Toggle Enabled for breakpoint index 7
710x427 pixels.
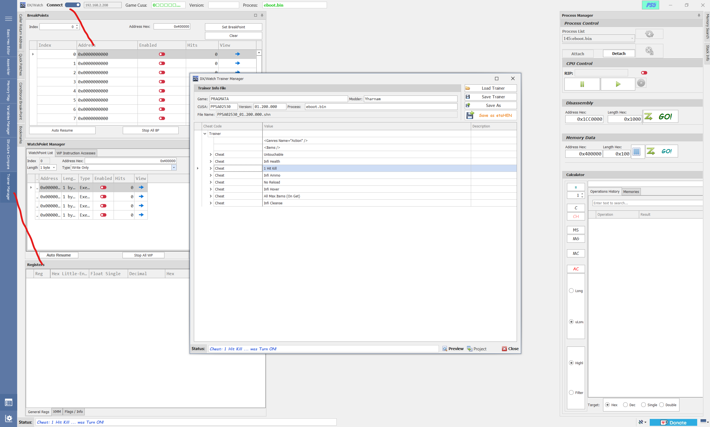click(162, 118)
